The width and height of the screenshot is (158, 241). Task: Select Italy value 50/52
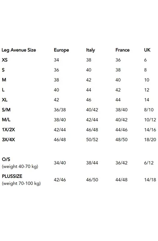[x=92, y=140]
